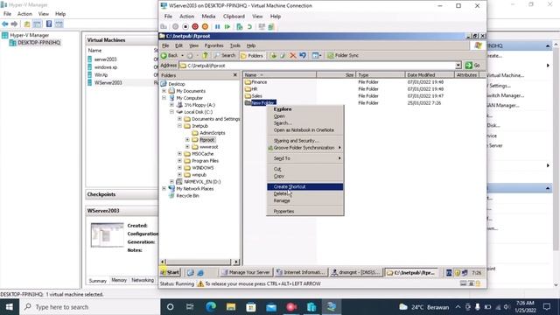560x315 pixels.
Task: Toggle the Folders pane button
Action: [252, 56]
